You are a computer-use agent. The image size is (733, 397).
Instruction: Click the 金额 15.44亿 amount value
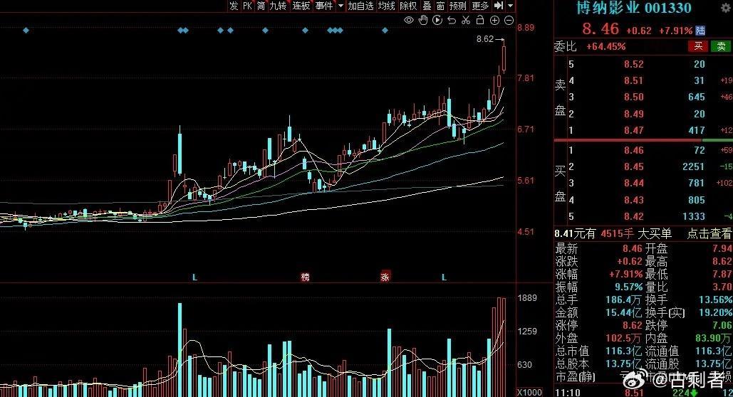[x=623, y=312]
